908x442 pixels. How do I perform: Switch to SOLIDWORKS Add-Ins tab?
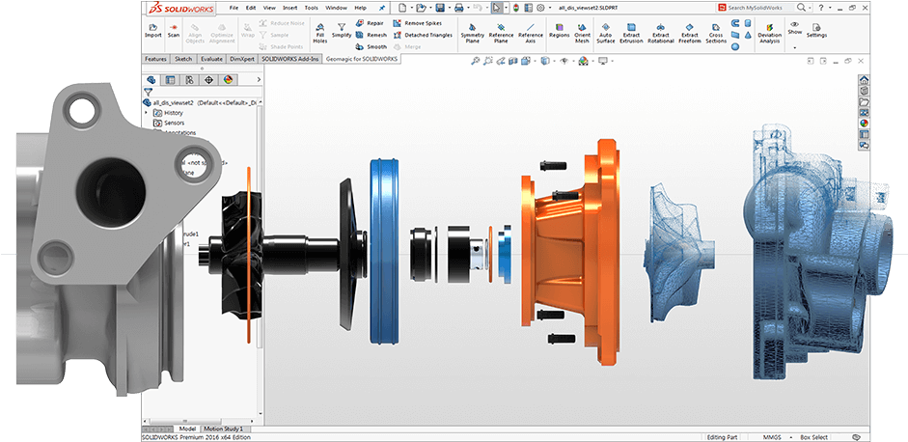290,59
